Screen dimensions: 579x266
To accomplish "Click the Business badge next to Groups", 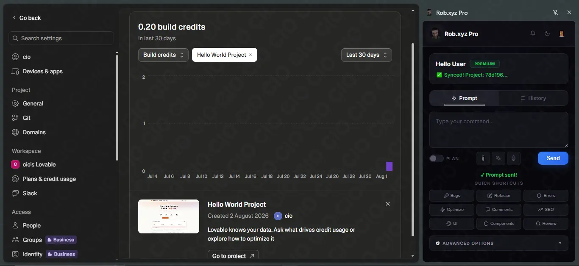I will [61, 240].
